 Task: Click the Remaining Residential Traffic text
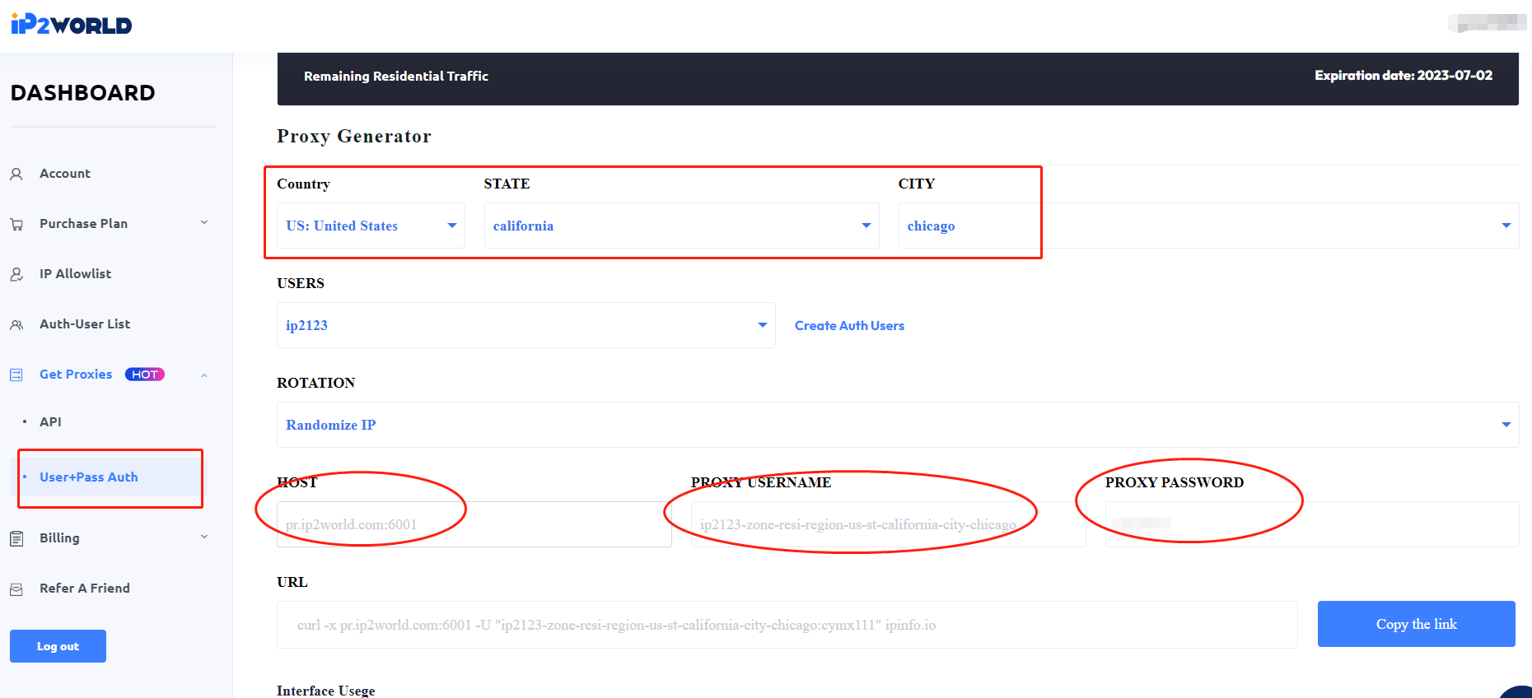[x=396, y=76]
